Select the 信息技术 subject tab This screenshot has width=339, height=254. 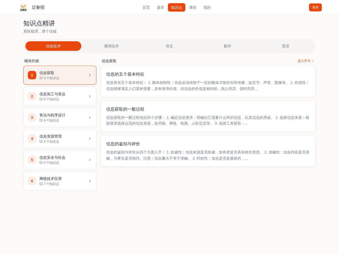53,46
